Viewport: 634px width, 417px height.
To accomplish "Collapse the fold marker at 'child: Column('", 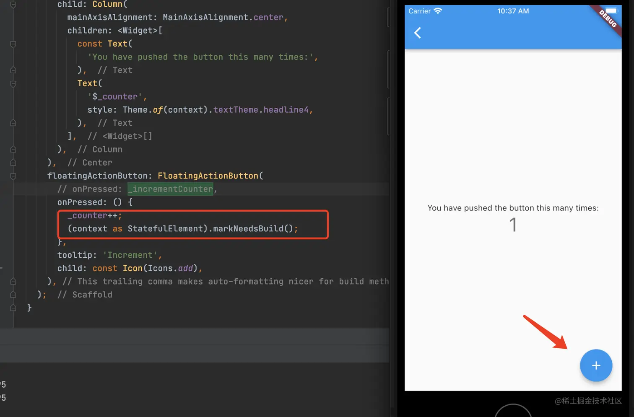I will [13, 5].
